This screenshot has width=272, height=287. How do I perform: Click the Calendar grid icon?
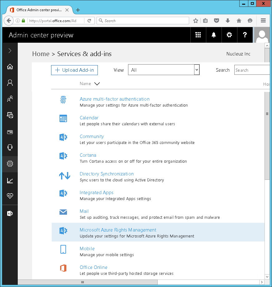coord(63,118)
